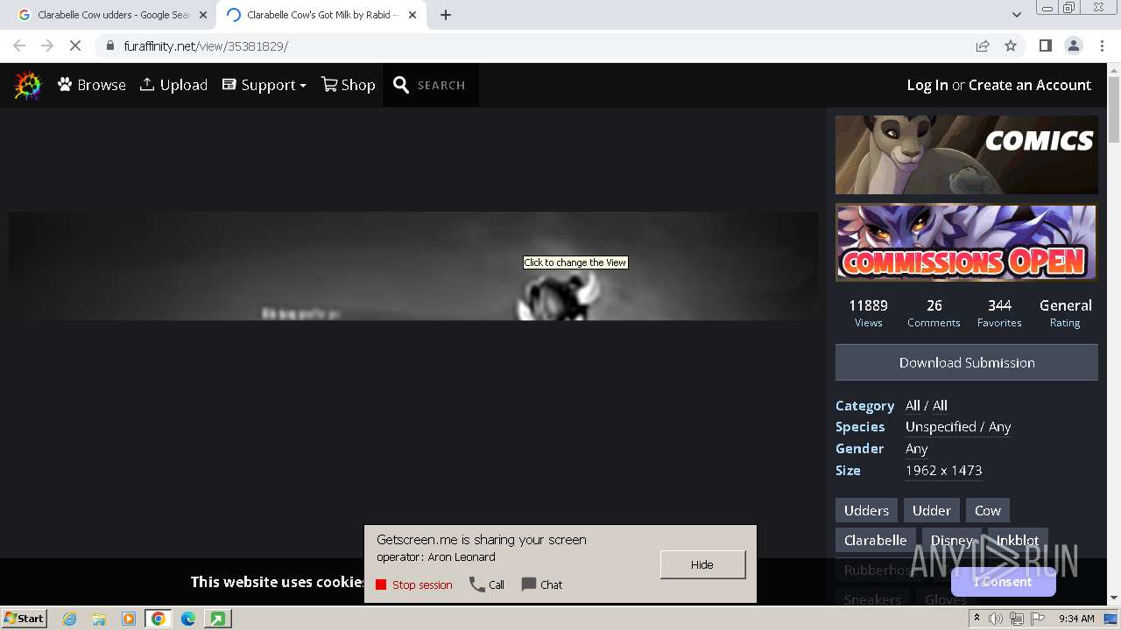Click Stop session in Getscreen popup
Viewport: 1121px width, 630px height.
[x=414, y=584]
